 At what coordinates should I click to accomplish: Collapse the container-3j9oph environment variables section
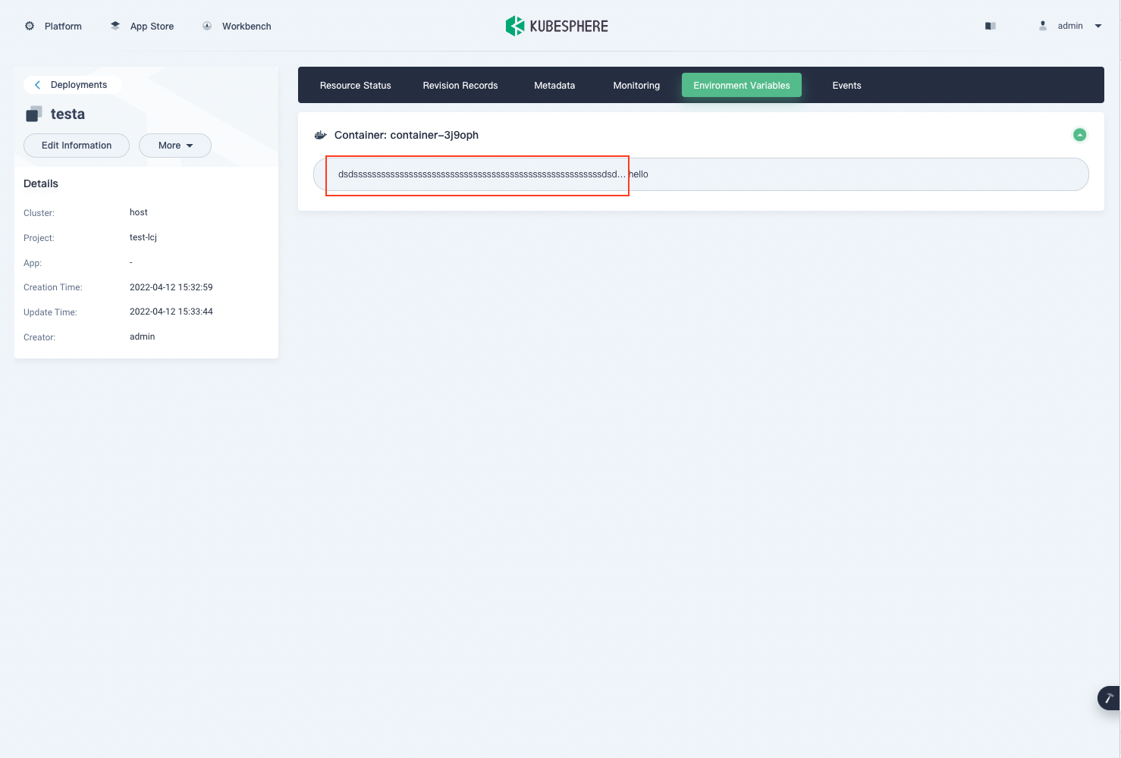(1080, 135)
